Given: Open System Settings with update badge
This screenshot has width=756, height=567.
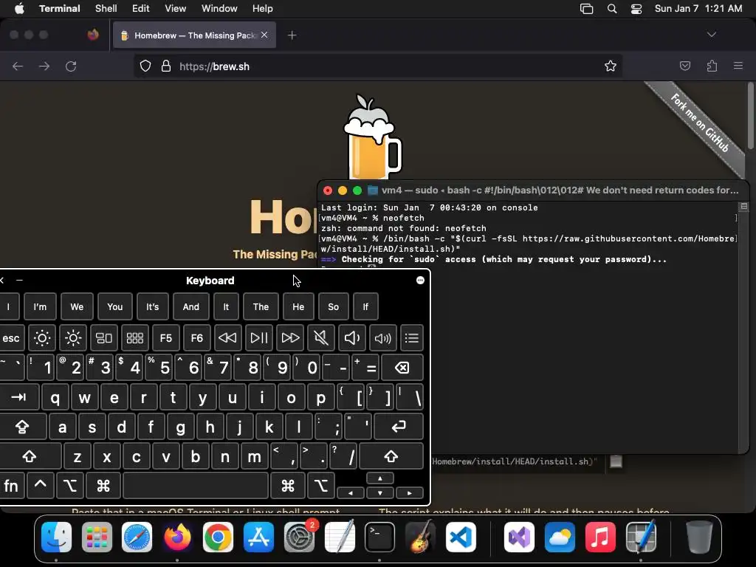Looking at the screenshot, I should pos(299,537).
